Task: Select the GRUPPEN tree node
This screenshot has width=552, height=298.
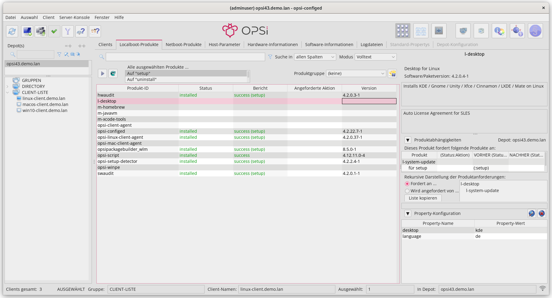Action: [x=31, y=80]
